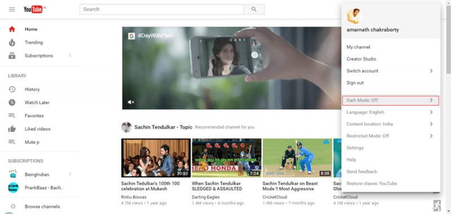Play the #DayWithPixel banner video
Screen dimensions: 451x214
click(x=232, y=68)
